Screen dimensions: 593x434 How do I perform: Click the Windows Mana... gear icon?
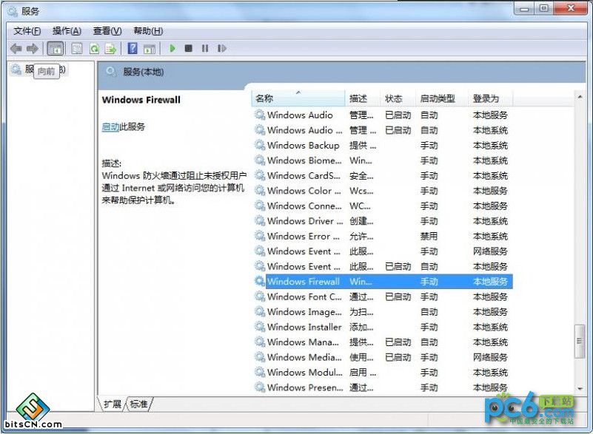click(260, 342)
